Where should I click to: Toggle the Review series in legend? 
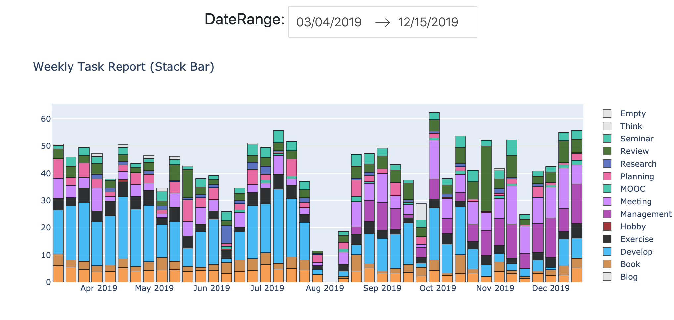pyautogui.click(x=634, y=151)
